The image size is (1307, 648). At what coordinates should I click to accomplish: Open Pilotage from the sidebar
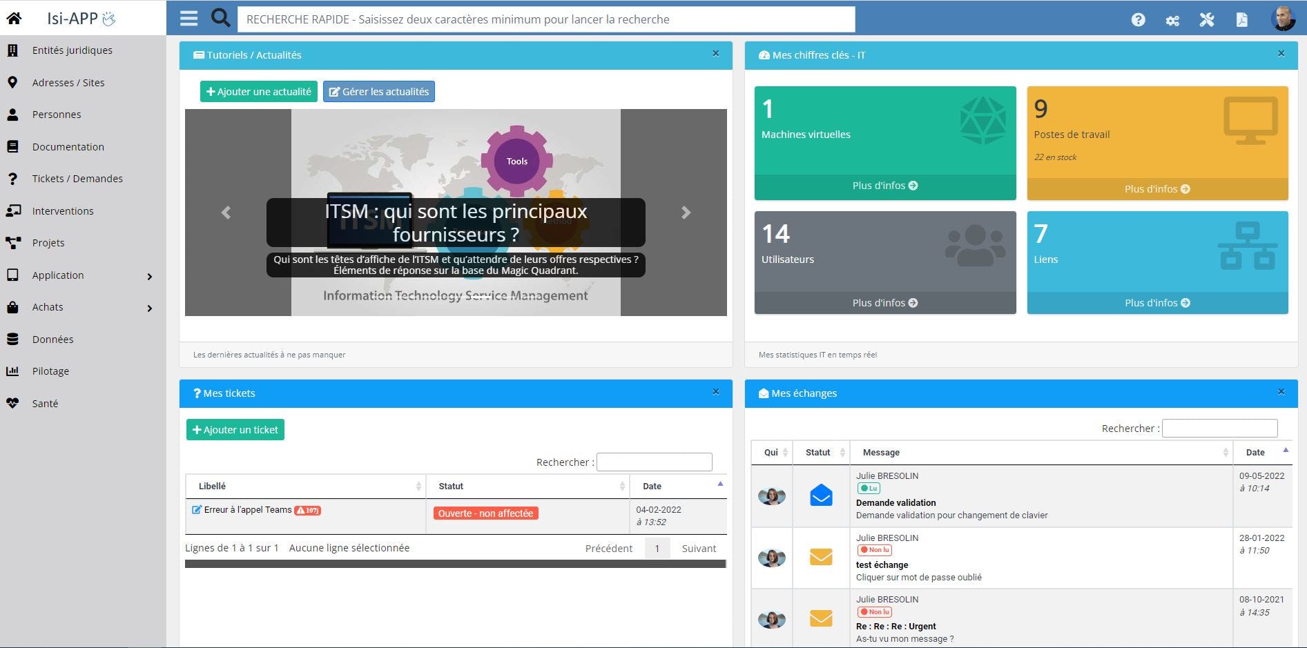(x=50, y=371)
